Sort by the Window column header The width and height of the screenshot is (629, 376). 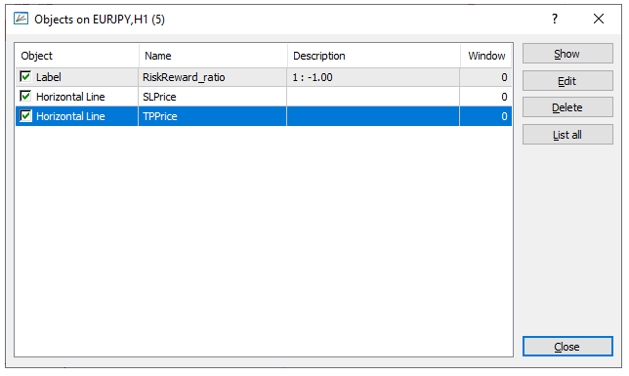point(485,56)
